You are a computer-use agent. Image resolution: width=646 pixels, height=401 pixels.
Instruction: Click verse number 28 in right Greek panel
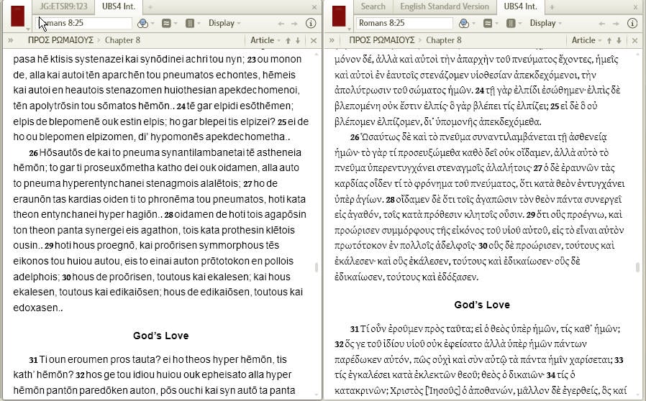pos(390,200)
